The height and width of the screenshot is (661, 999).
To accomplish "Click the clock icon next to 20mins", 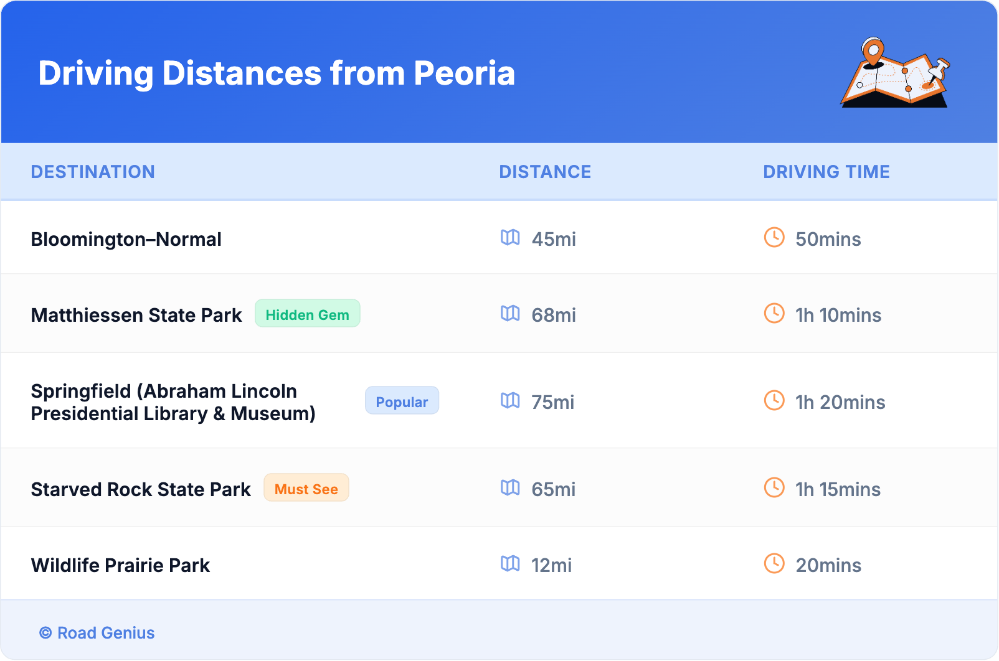I will 774,564.
